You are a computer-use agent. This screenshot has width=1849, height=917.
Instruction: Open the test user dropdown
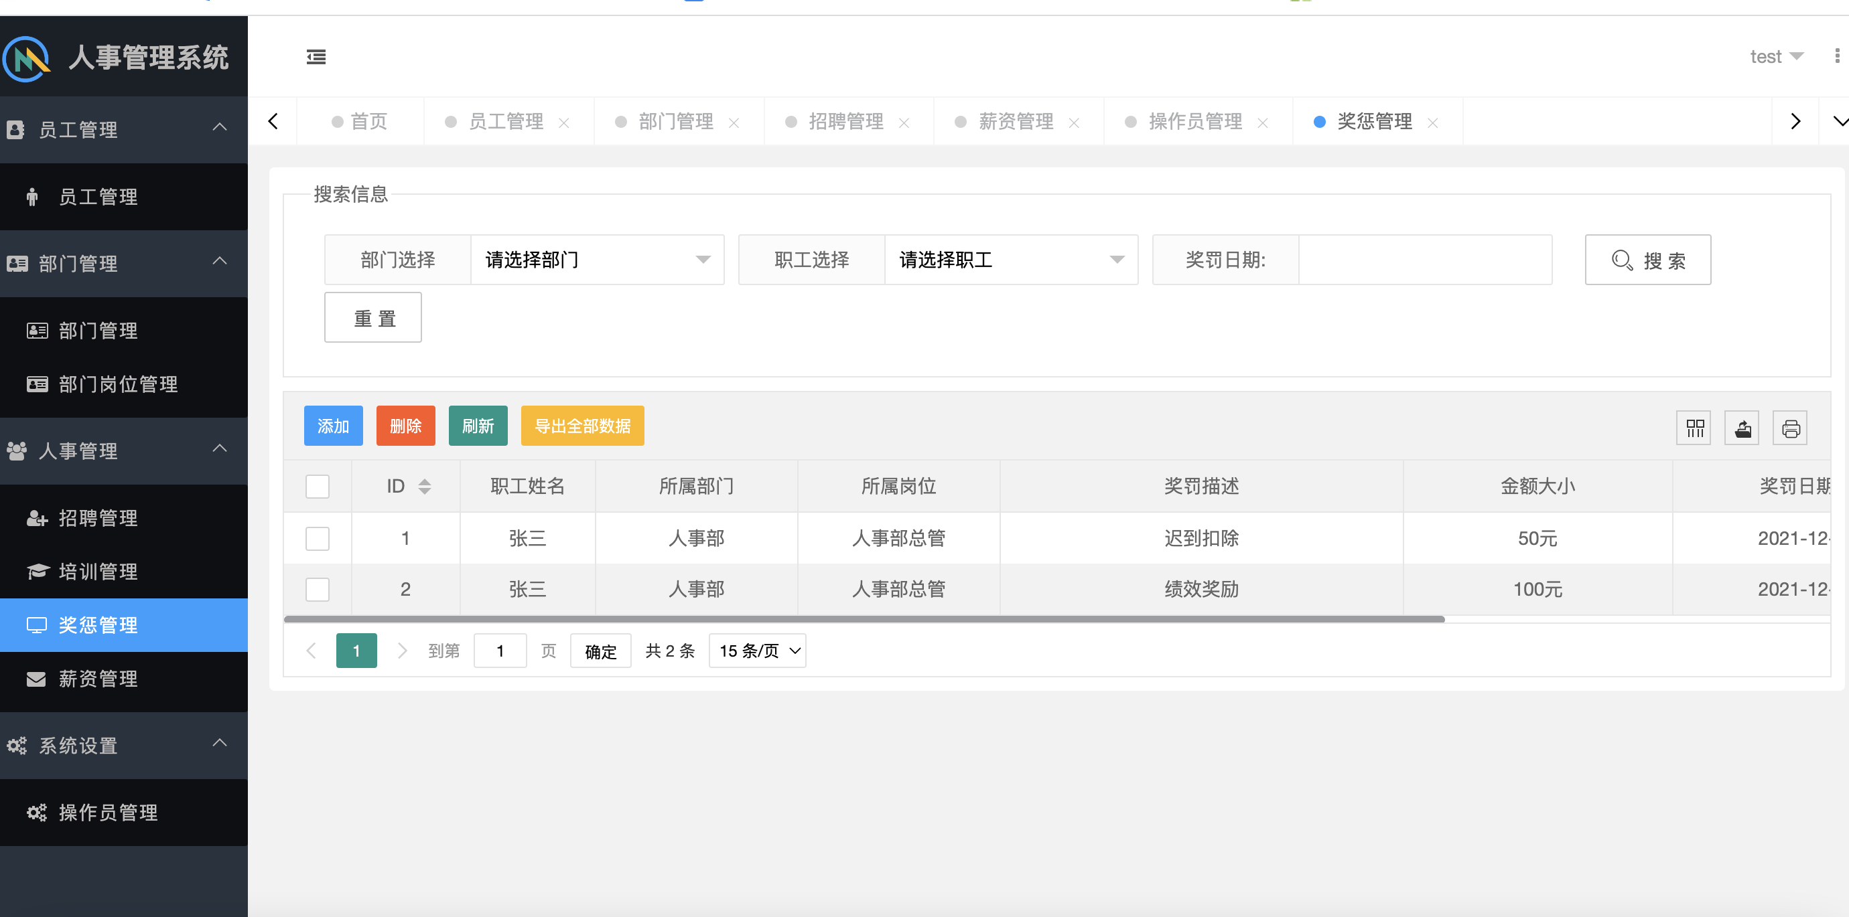(1777, 57)
